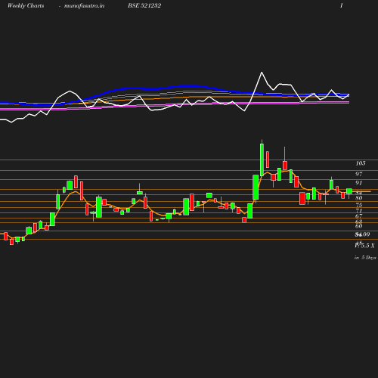Select the 97 price level label
The height and width of the screenshot is (378, 378).
pyautogui.click(x=359, y=174)
